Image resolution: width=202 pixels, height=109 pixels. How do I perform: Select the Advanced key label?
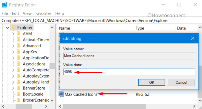[x=32, y=46]
